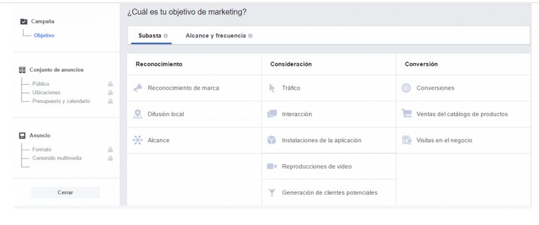Screen dimensions: 539x225
Task: Select Presupuesto y calendario in sidebar
Action: 61,101
